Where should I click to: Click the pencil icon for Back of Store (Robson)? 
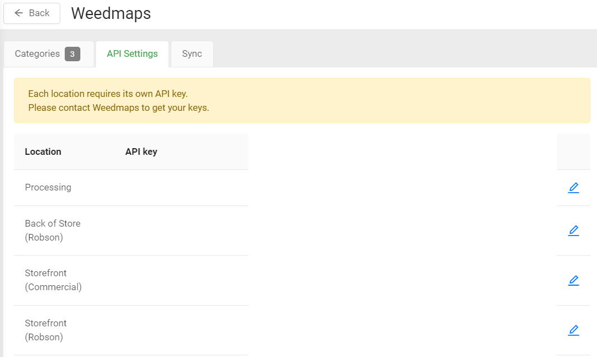point(573,231)
